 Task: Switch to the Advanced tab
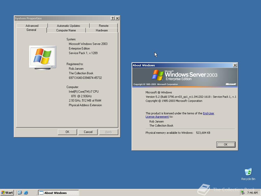click(32, 26)
